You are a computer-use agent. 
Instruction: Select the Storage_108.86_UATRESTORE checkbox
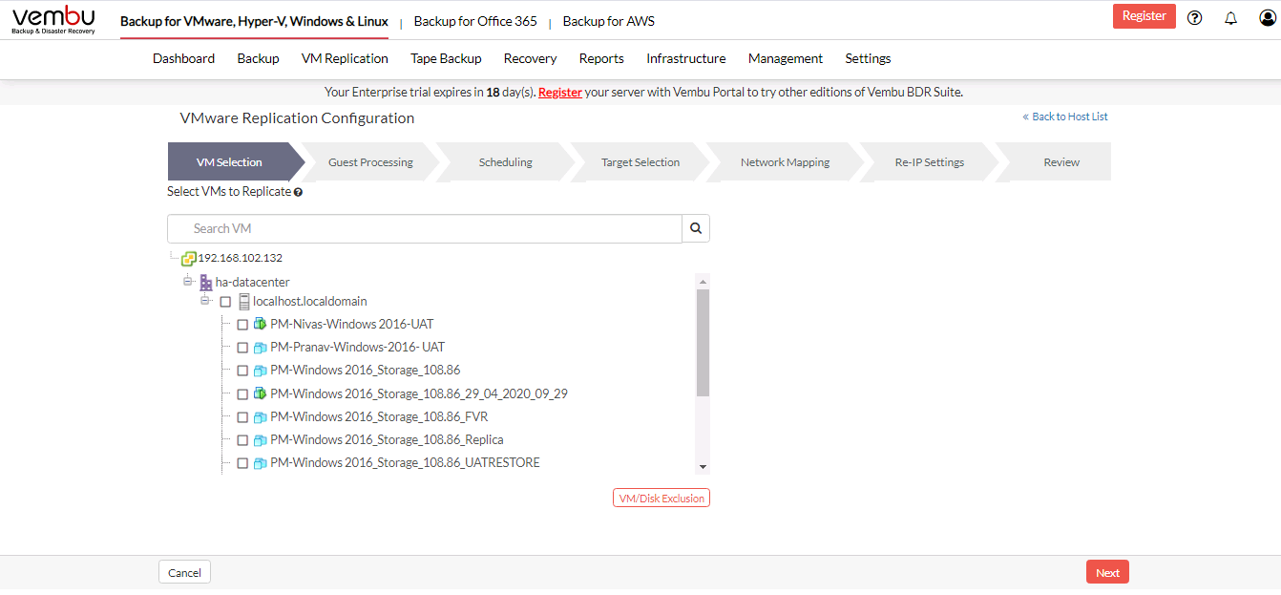[242, 463]
